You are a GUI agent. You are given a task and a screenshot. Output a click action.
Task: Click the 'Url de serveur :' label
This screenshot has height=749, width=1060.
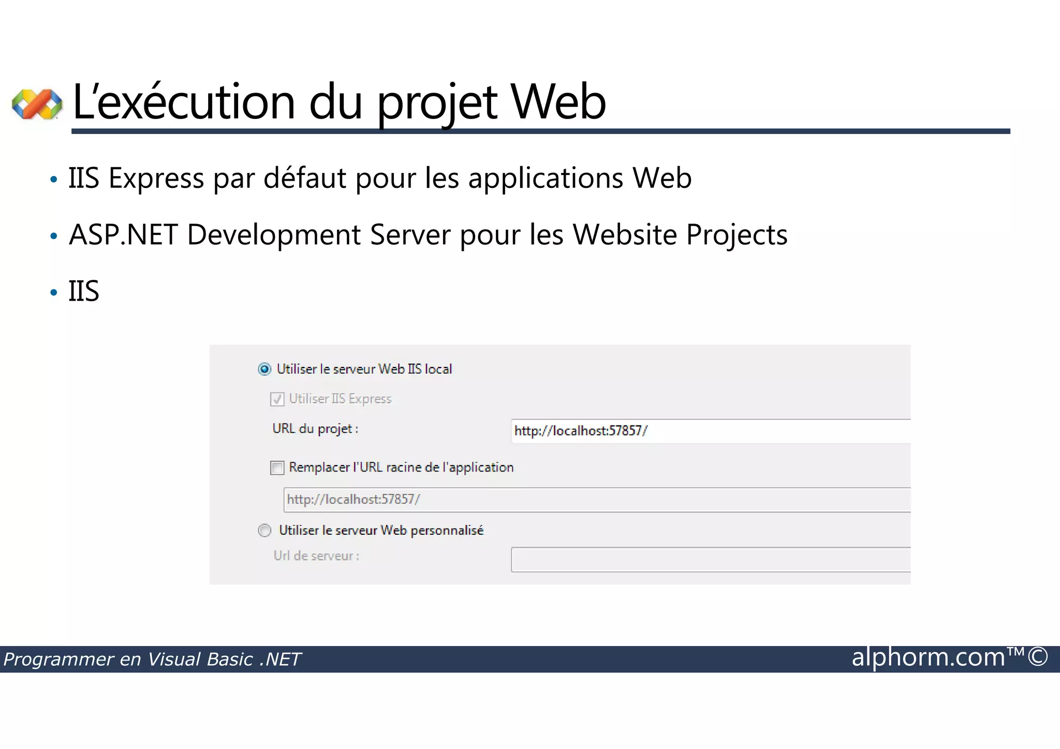pyautogui.click(x=316, y=556)
